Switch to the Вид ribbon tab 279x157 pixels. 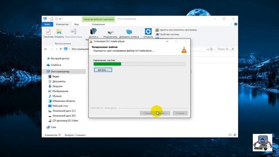(x=77, y=24)
